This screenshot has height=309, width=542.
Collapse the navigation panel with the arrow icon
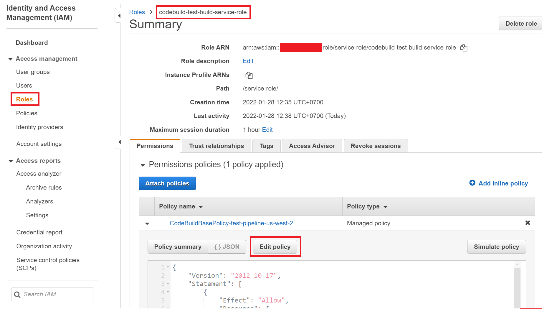click(x=119, y=16)
